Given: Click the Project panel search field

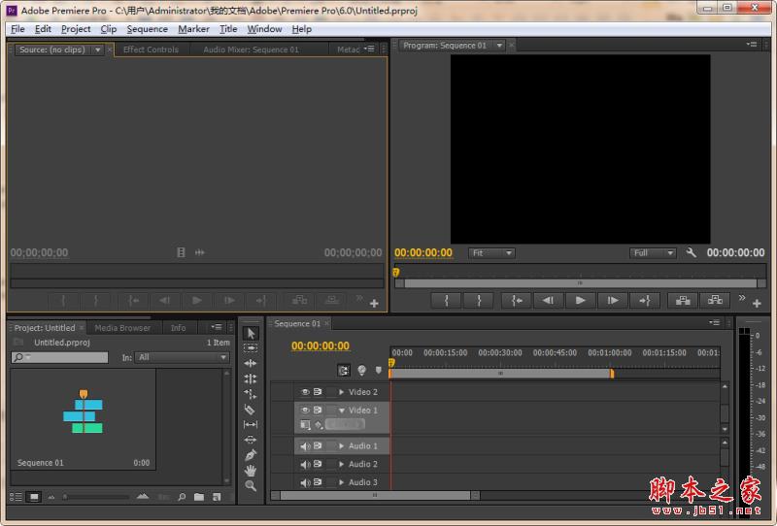Looking at the screenshot, I should pyautogui.click(x=59, y=357).
